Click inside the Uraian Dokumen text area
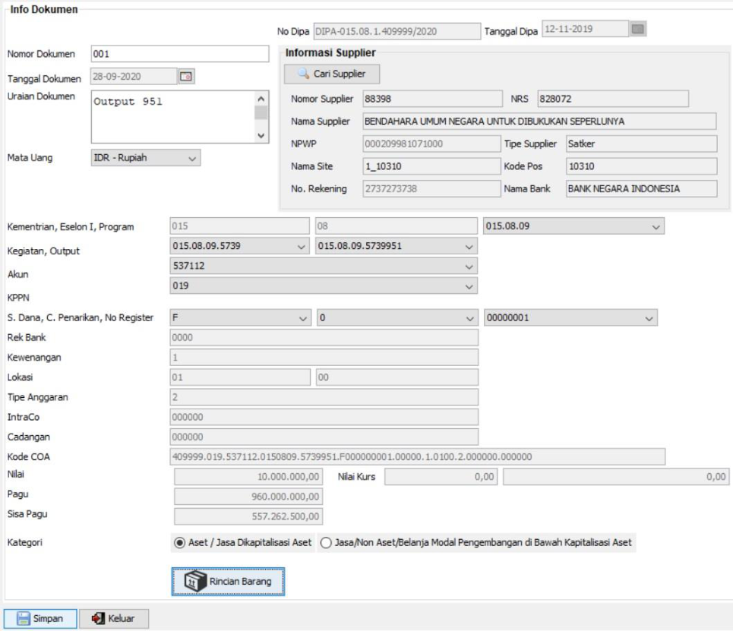733x631 pixels. tap(171, 116)
